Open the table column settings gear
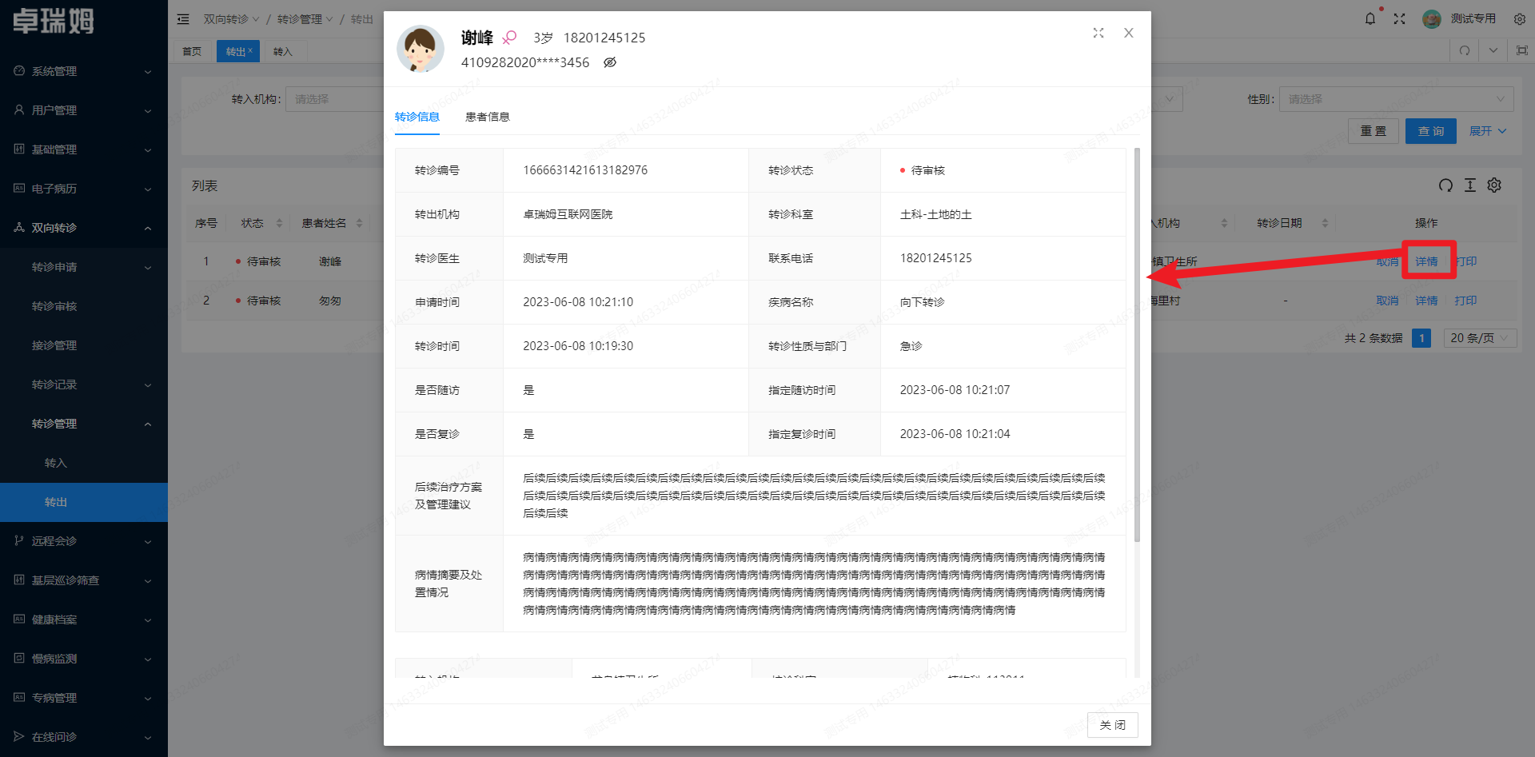The height and width of the screenshot is (757, 1535). point(1494,185)
